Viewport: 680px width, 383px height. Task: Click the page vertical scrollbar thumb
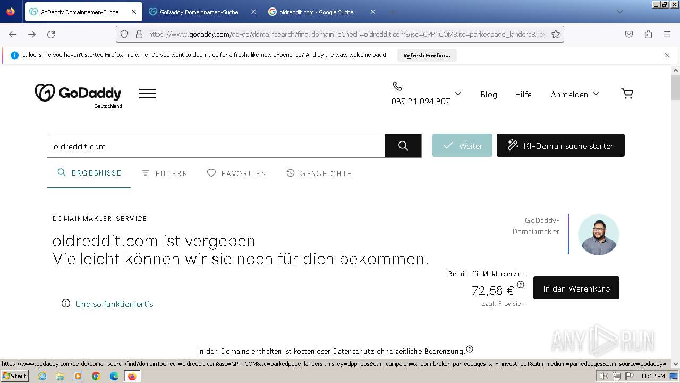(x=676, y=87)
